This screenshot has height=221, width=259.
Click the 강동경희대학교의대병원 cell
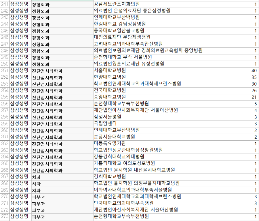(165, 157)
